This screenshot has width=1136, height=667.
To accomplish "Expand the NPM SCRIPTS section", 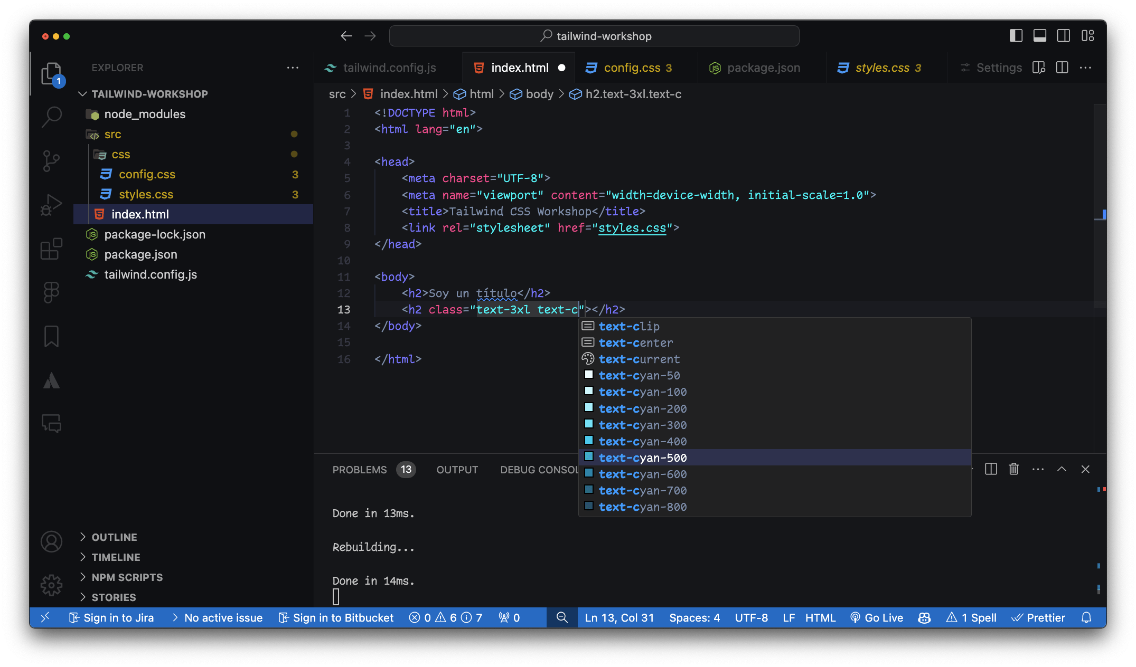I will click(x=127, y=577).
